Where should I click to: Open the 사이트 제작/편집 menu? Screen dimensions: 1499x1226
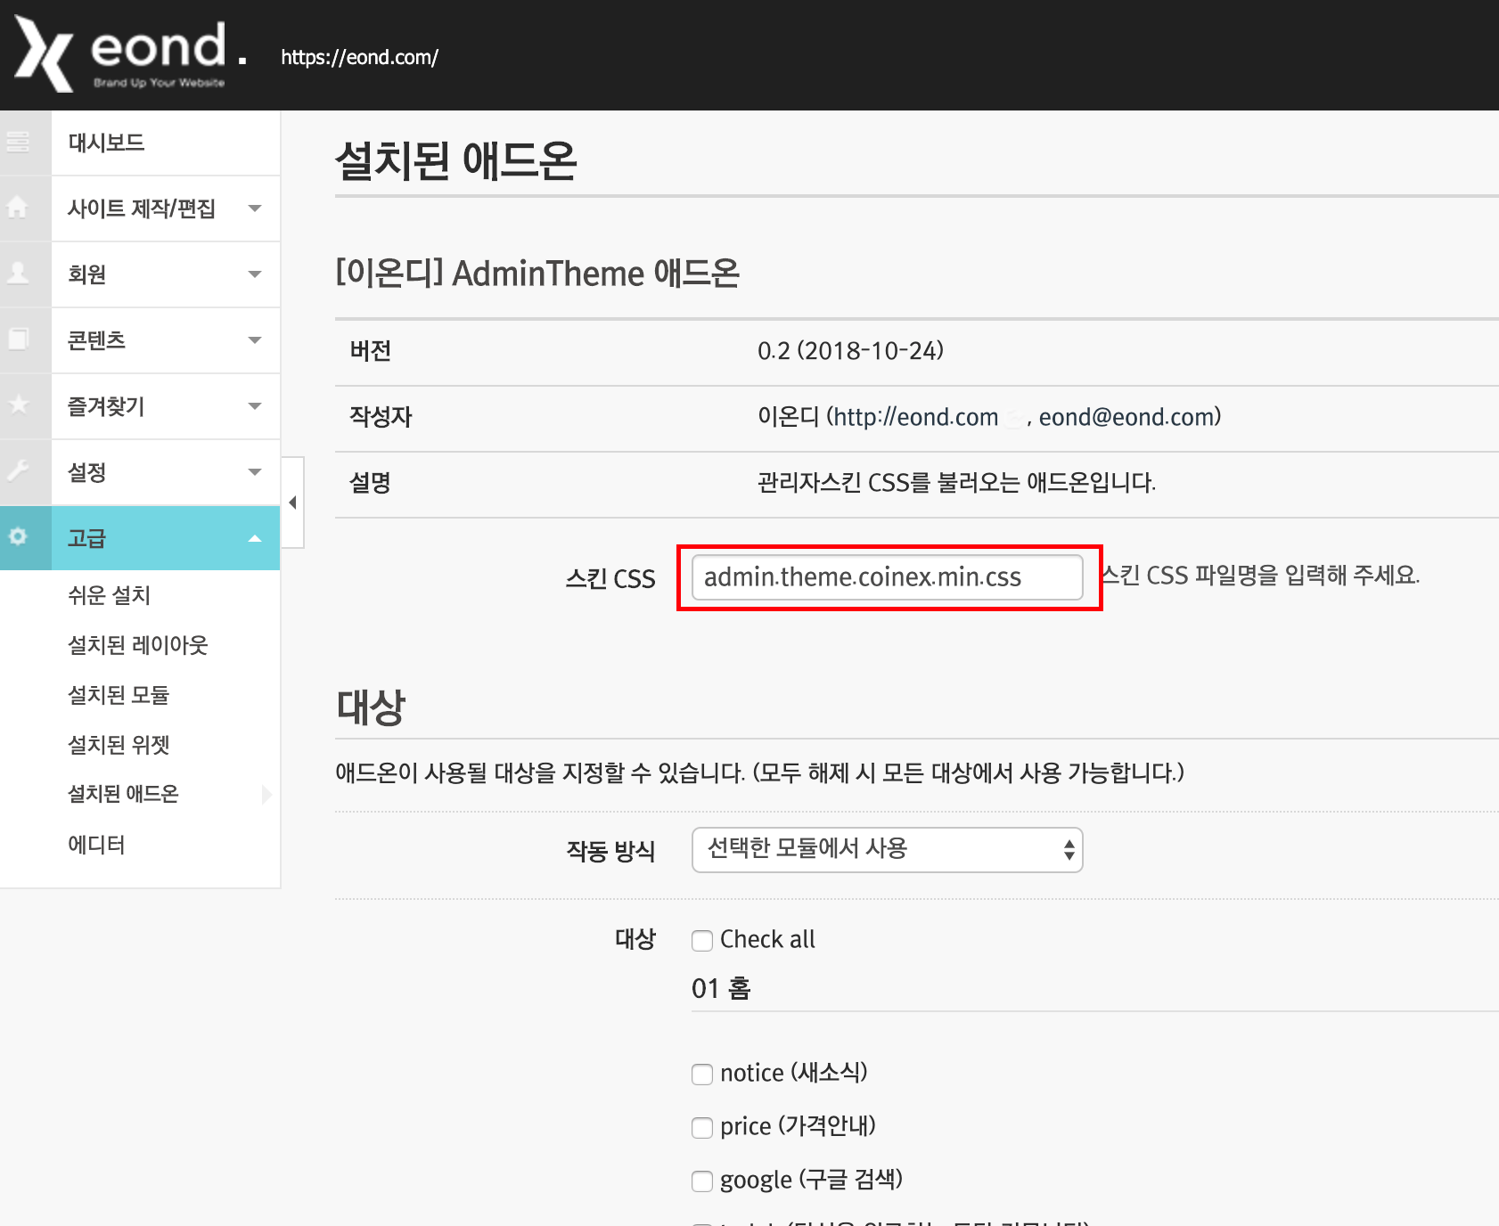tap(142, 208)
